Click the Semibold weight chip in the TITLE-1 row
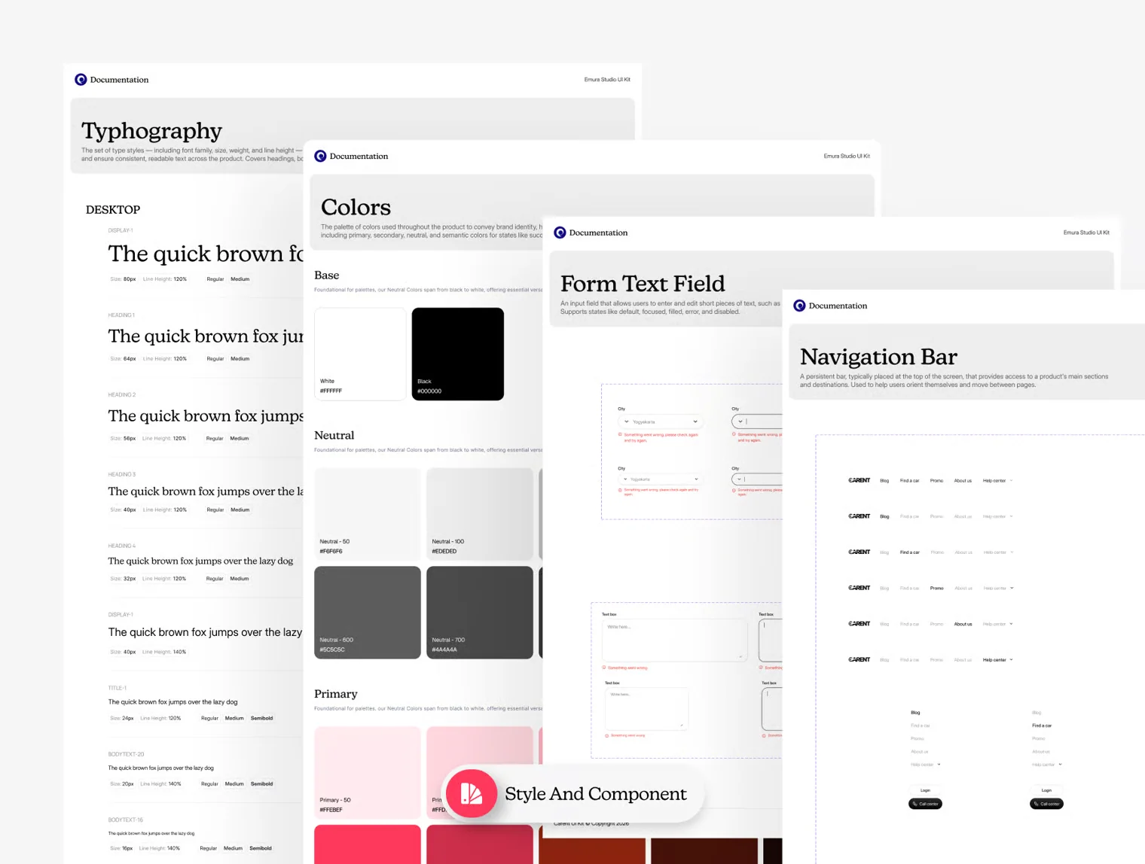The height and width of the screenshot is (864, 1145). (x=261, y=718)
